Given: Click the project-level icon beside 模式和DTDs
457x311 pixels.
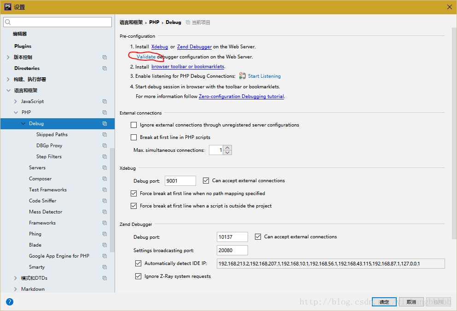Looking at the screenshot, I should tap(104, 278).
